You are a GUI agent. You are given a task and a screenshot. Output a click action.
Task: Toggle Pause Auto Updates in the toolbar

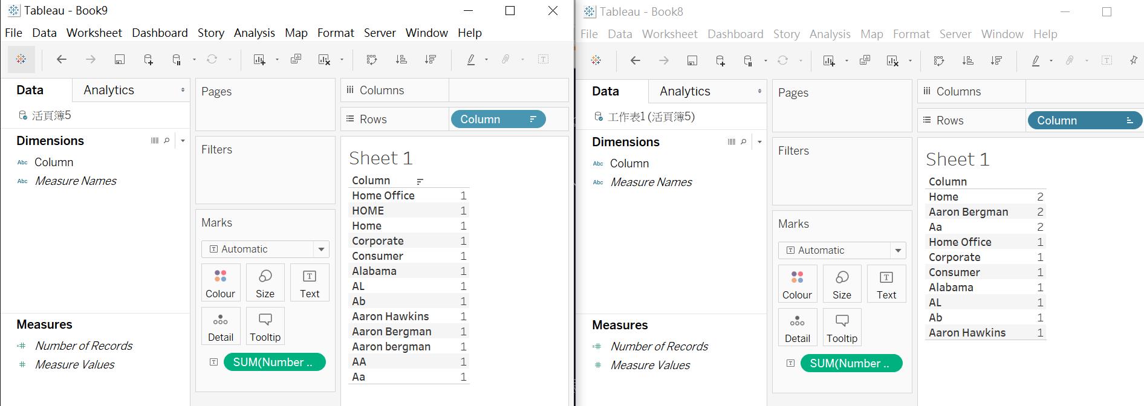[x=176, y=59]
